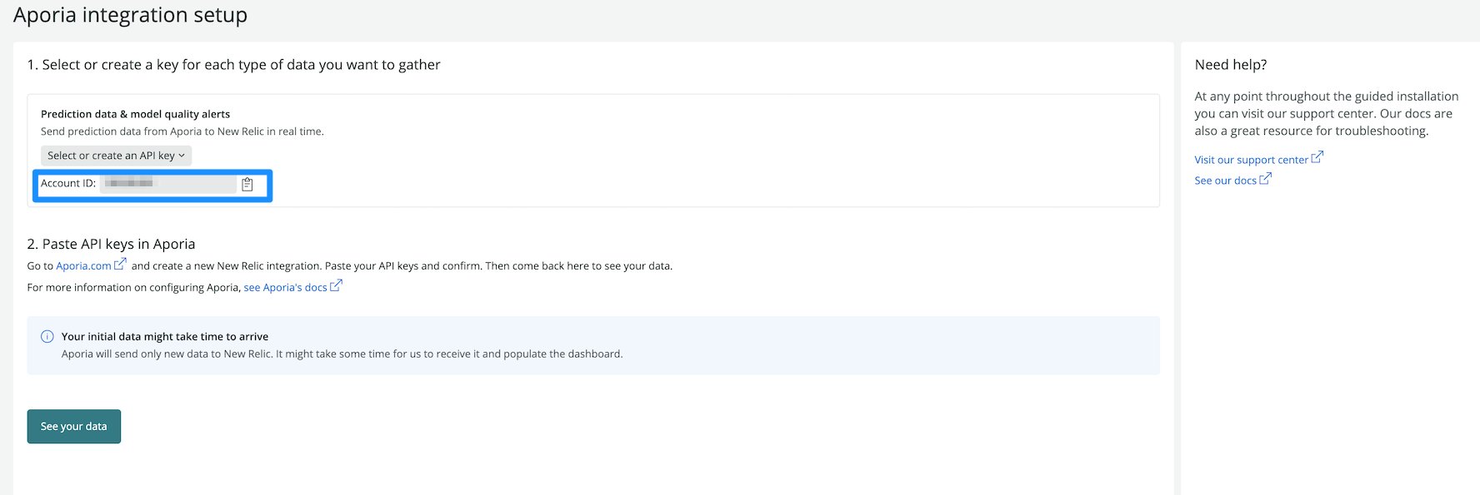This screenshot has height=495, width=1480.
Task: Click external link icon after Aporia's docs
Action: tap(336, 286)
